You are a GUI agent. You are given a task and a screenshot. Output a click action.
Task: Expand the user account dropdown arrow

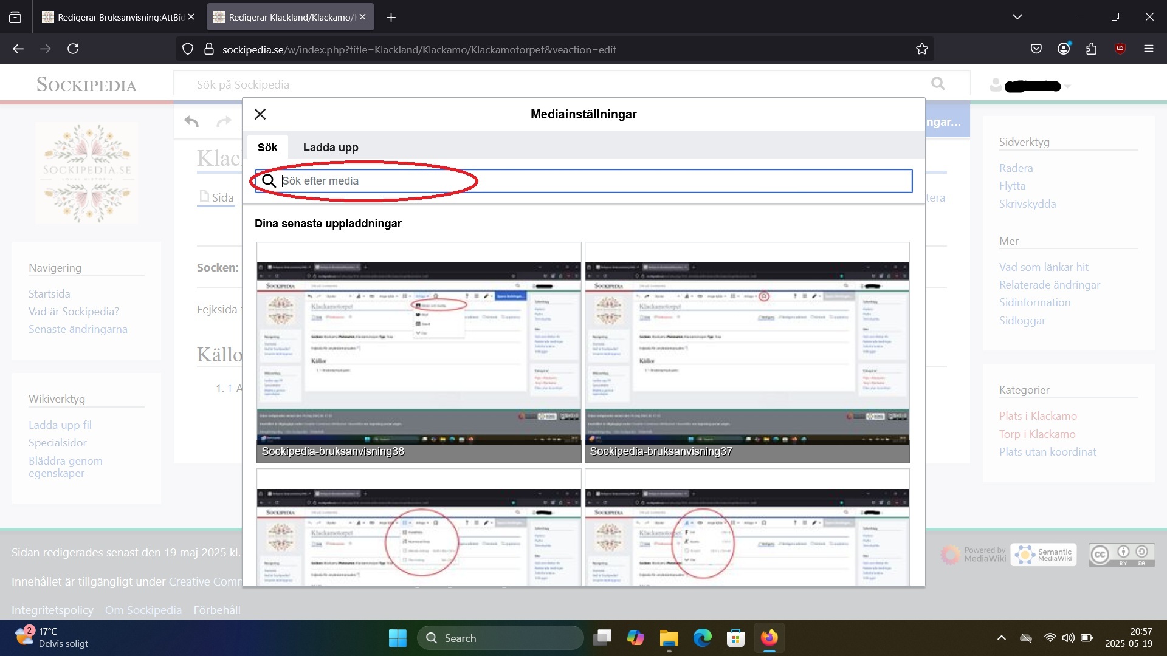1068,86
